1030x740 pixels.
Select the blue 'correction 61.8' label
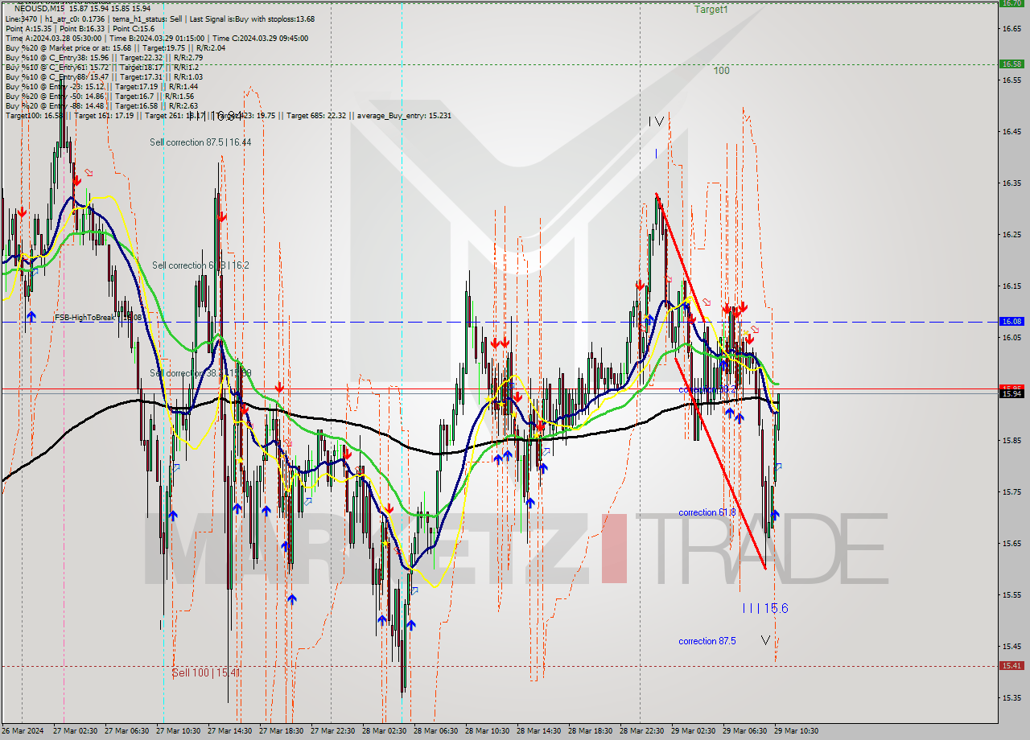707,512
